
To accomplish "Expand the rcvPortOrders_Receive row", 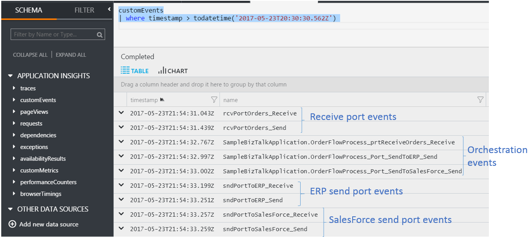I will (121, 113).
